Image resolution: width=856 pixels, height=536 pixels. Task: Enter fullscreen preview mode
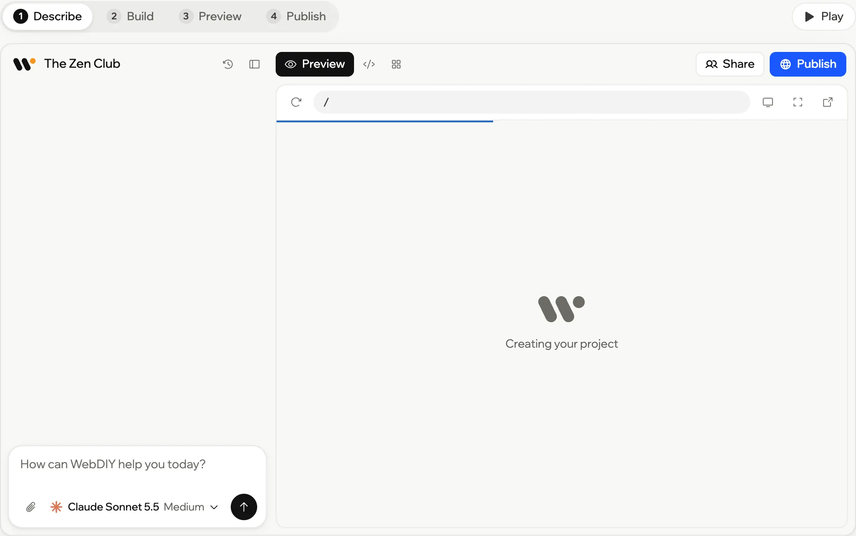click(x=798, y=102)
